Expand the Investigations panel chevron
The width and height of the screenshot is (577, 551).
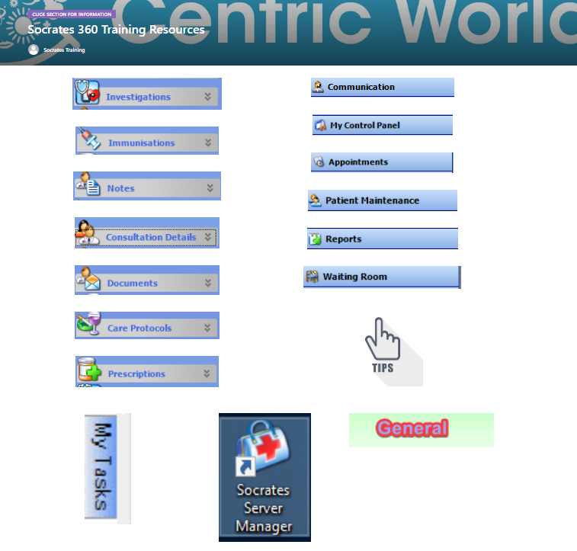[207, 97]
